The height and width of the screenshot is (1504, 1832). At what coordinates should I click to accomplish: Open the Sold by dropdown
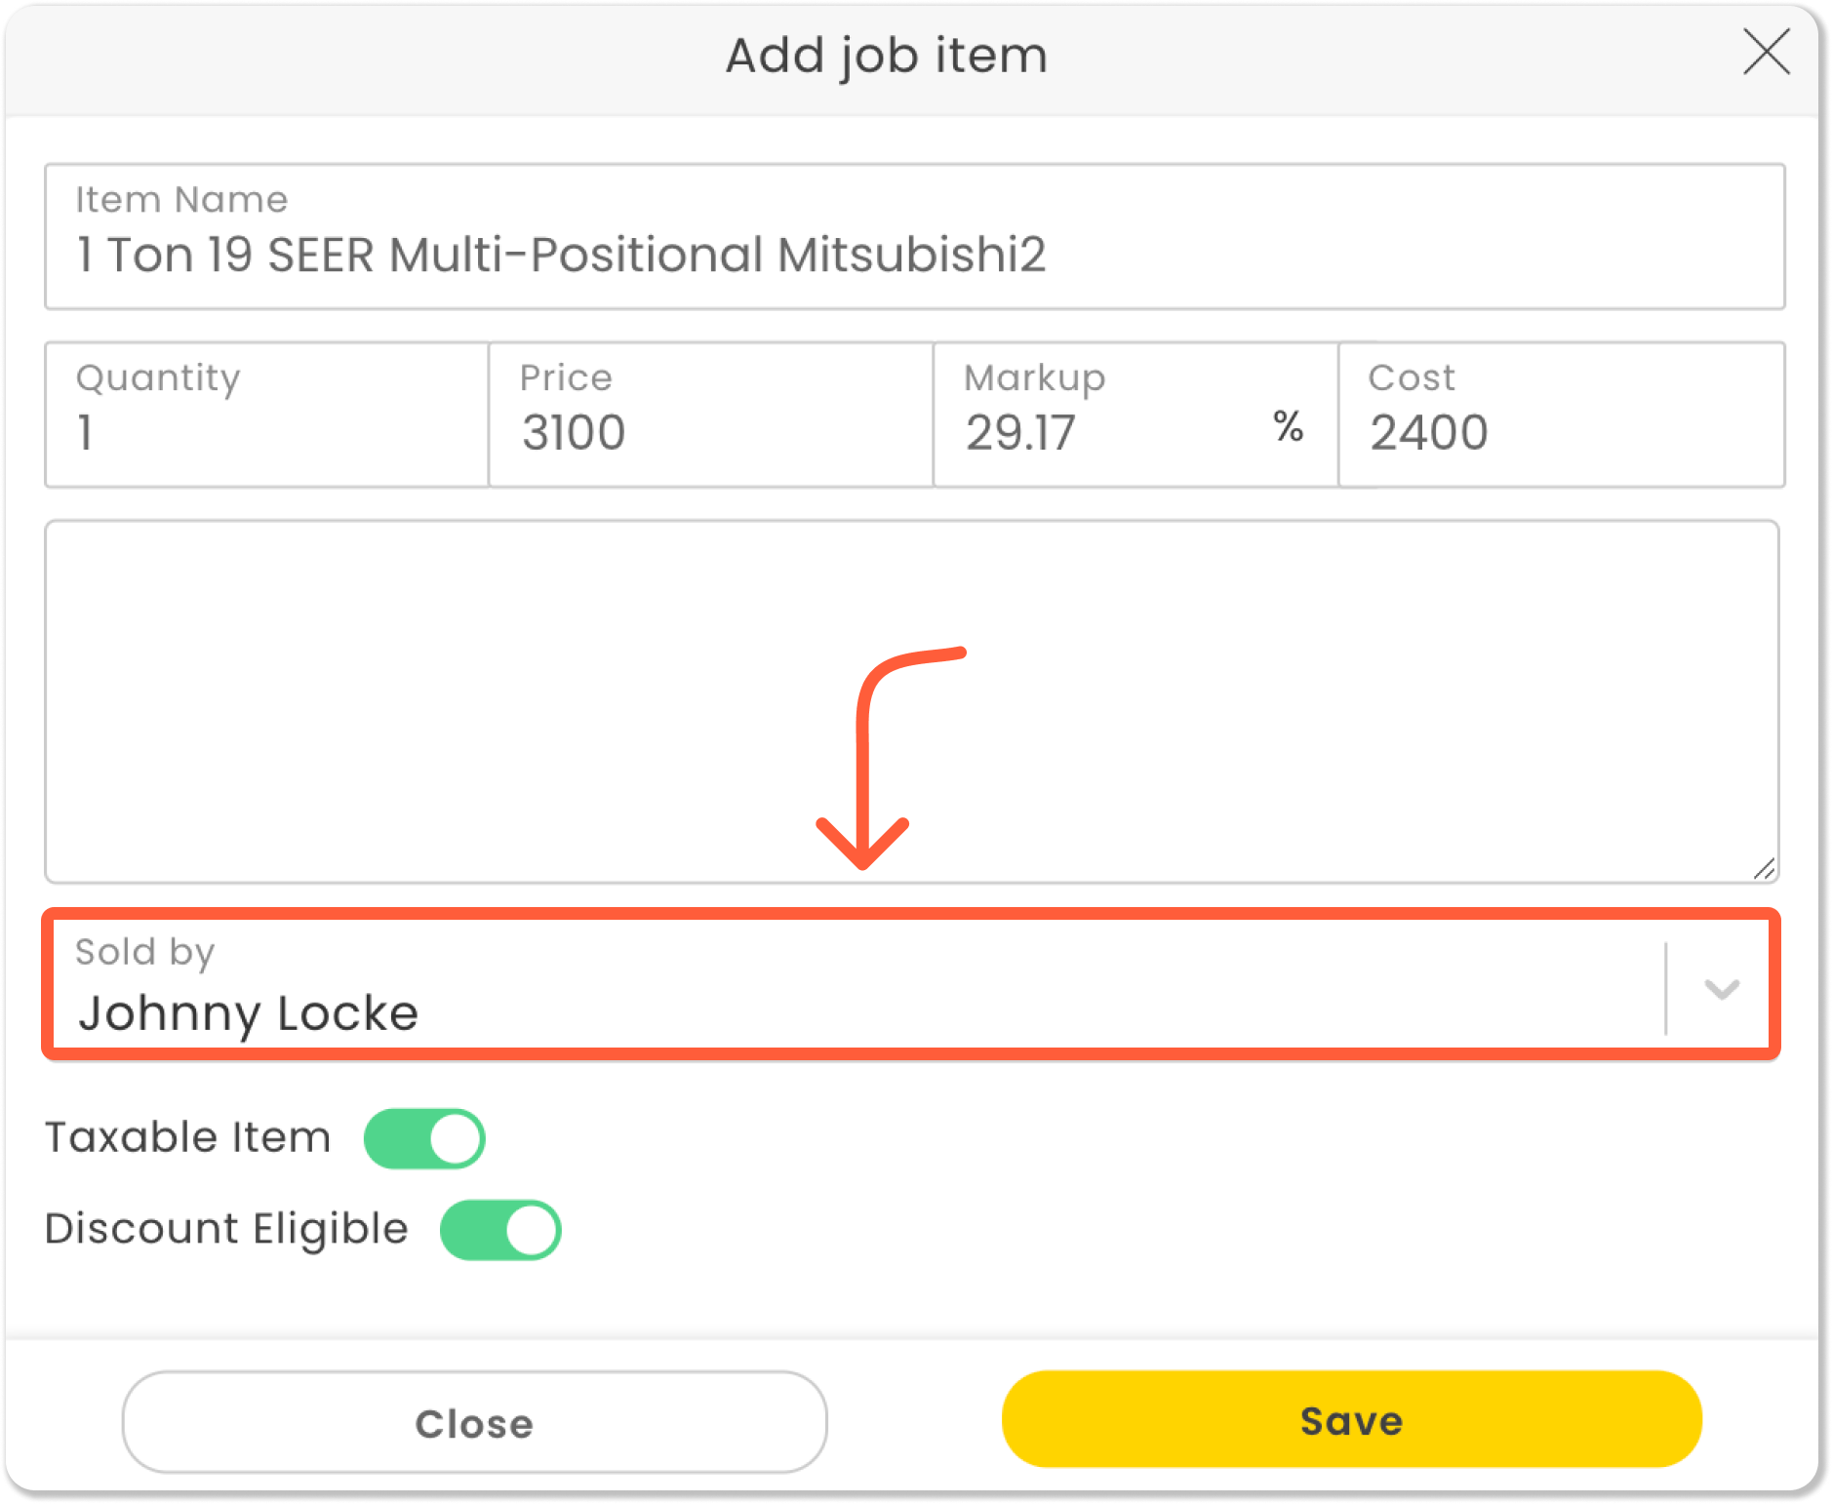tap(858, 985)
